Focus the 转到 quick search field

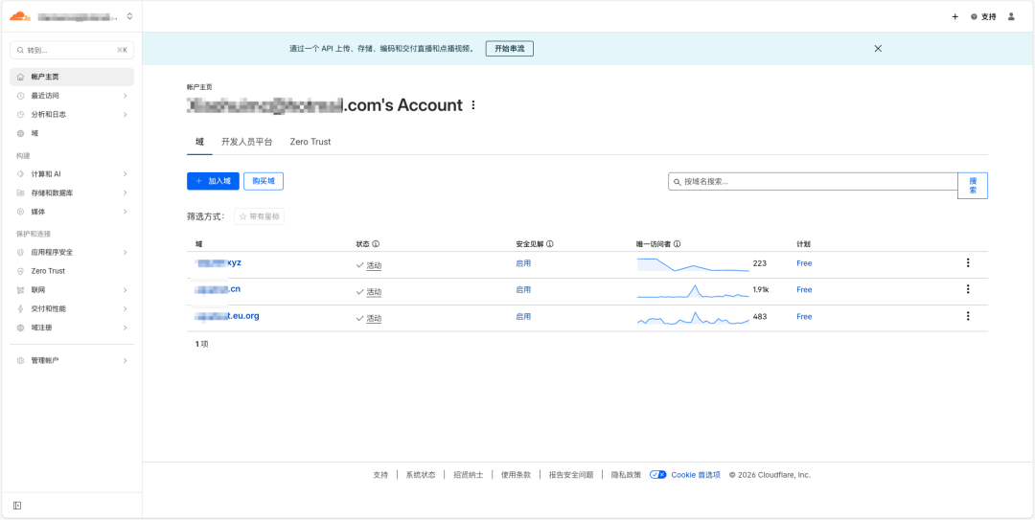pos(72,50)
